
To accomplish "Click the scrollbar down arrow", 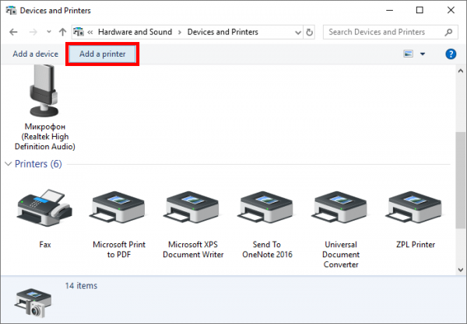I will coord(461,270).
